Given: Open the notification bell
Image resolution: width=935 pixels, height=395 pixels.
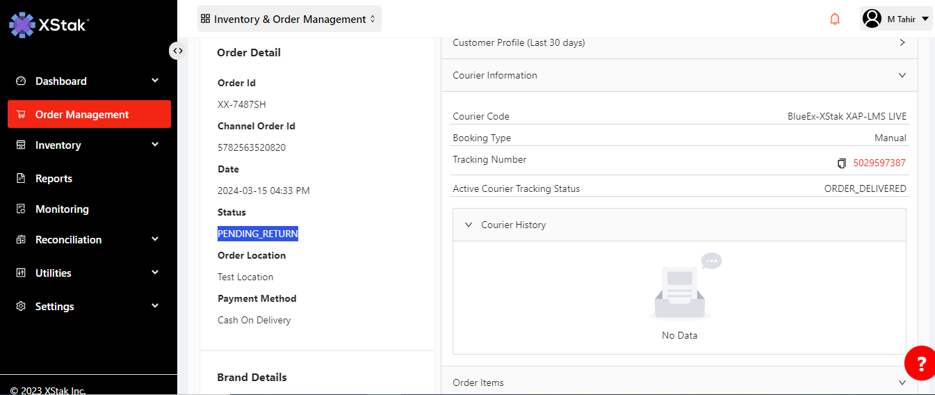Looking at the screenshot, I should point(835,19).
